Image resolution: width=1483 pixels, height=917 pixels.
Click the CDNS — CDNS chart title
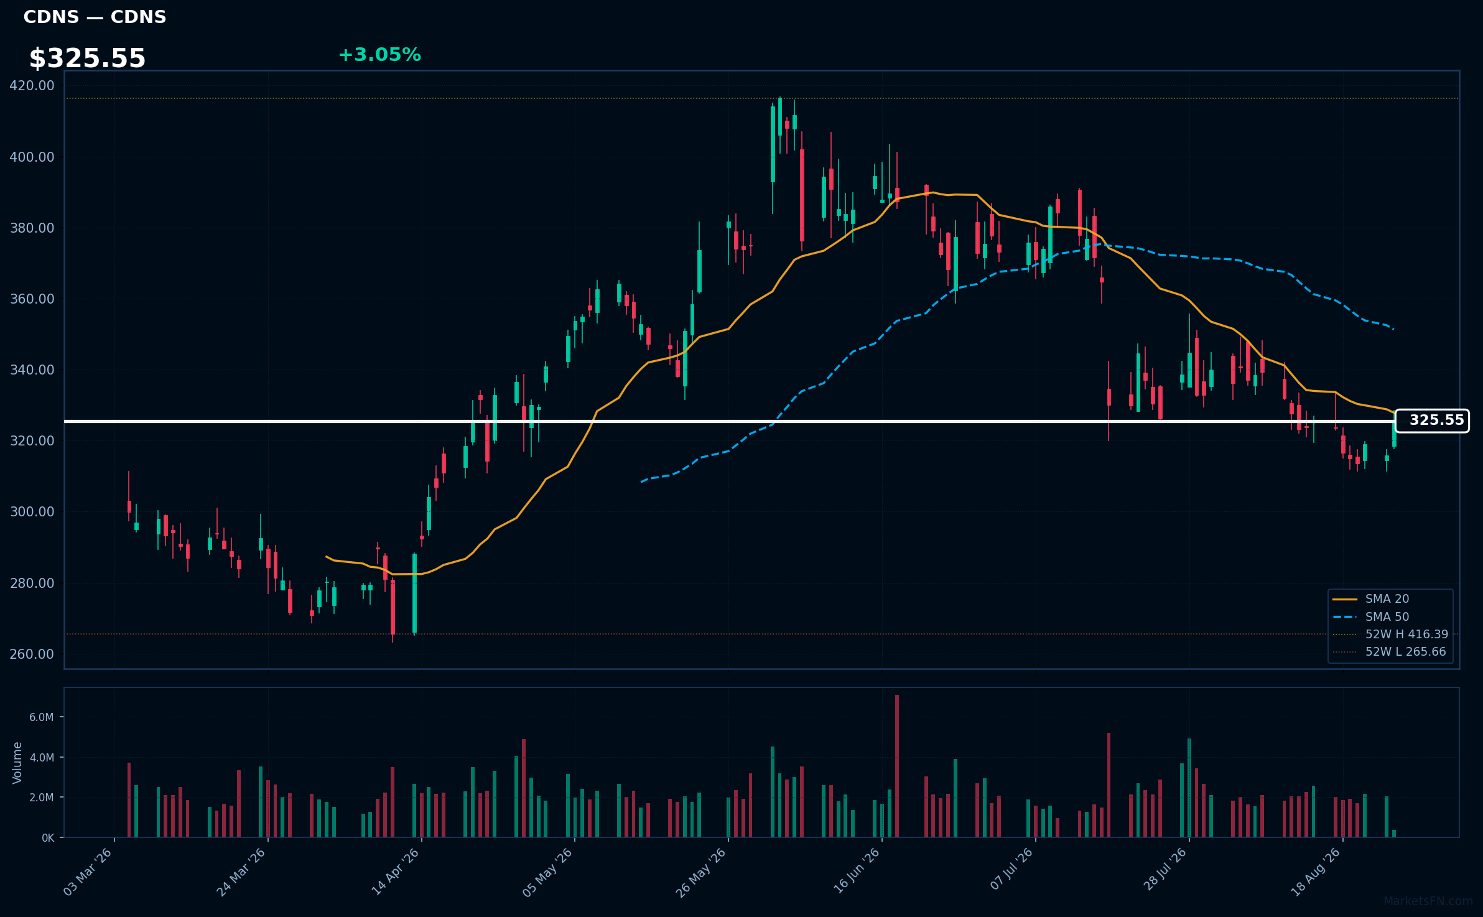pos(95,17)
